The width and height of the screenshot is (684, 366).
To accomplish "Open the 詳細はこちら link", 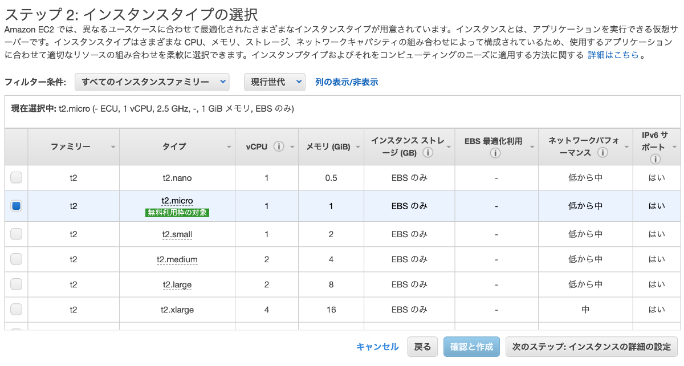I will tap(613, 55).
